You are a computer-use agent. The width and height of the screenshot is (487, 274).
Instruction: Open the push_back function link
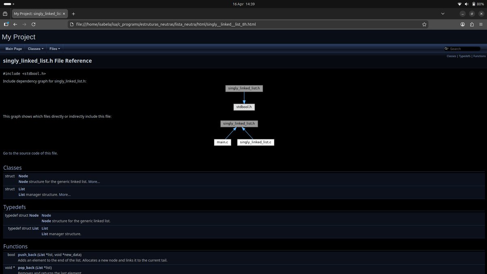point(27,255)
